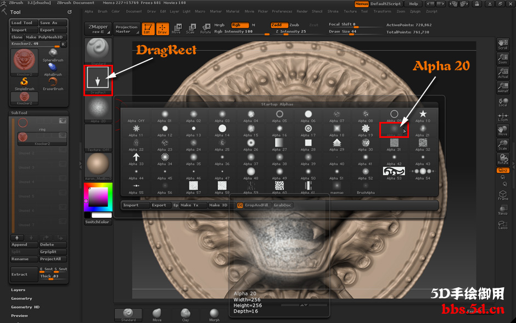The width and height of the screenshot is (516, 323).
Task: Expand the Geometry HD section
Action: (25, 307)
